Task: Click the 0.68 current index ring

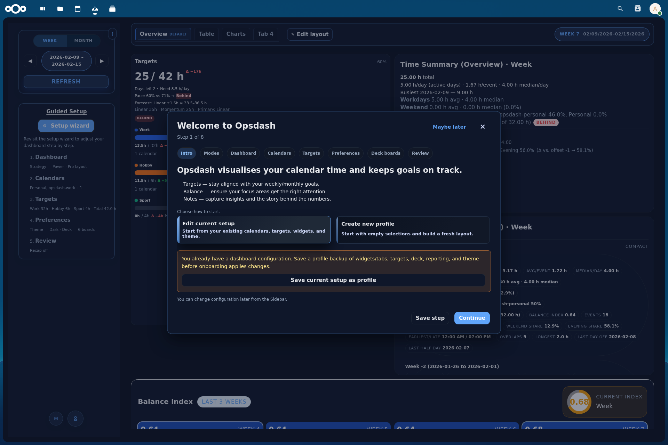Action: point(579,402)
